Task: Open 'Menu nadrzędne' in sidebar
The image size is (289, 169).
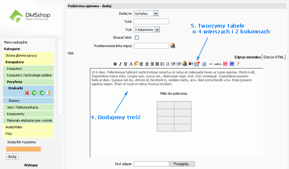Action: 16,42
